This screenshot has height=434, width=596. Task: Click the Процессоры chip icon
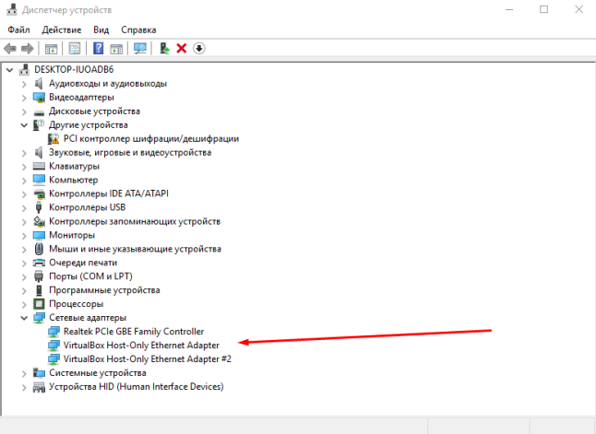pos(39,304)
